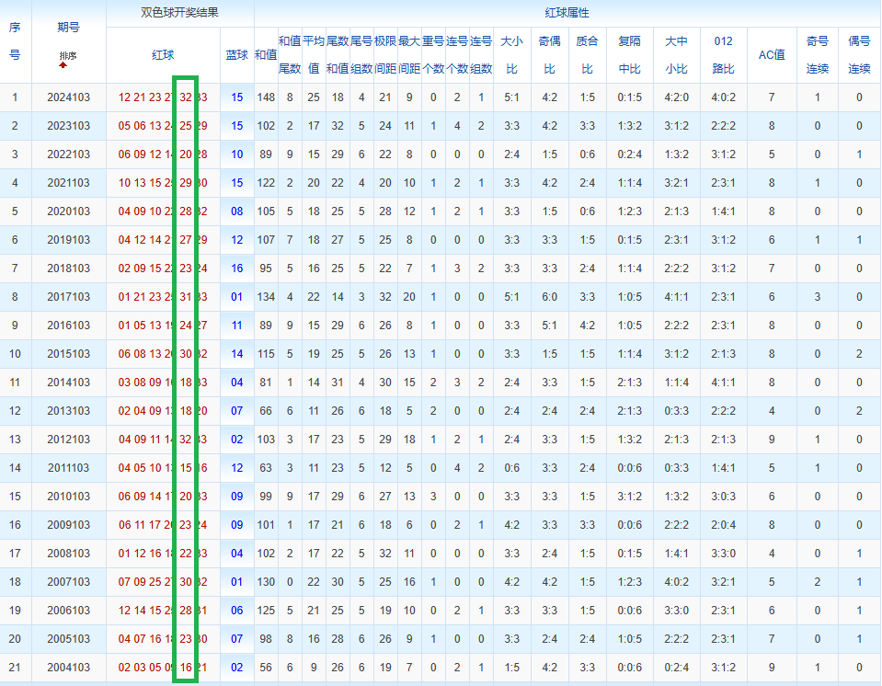Click 3:3:0 route ratio in row 2008103
Image resolution: width=882 pixels, height=686 pixels.
tap(724, 554)
